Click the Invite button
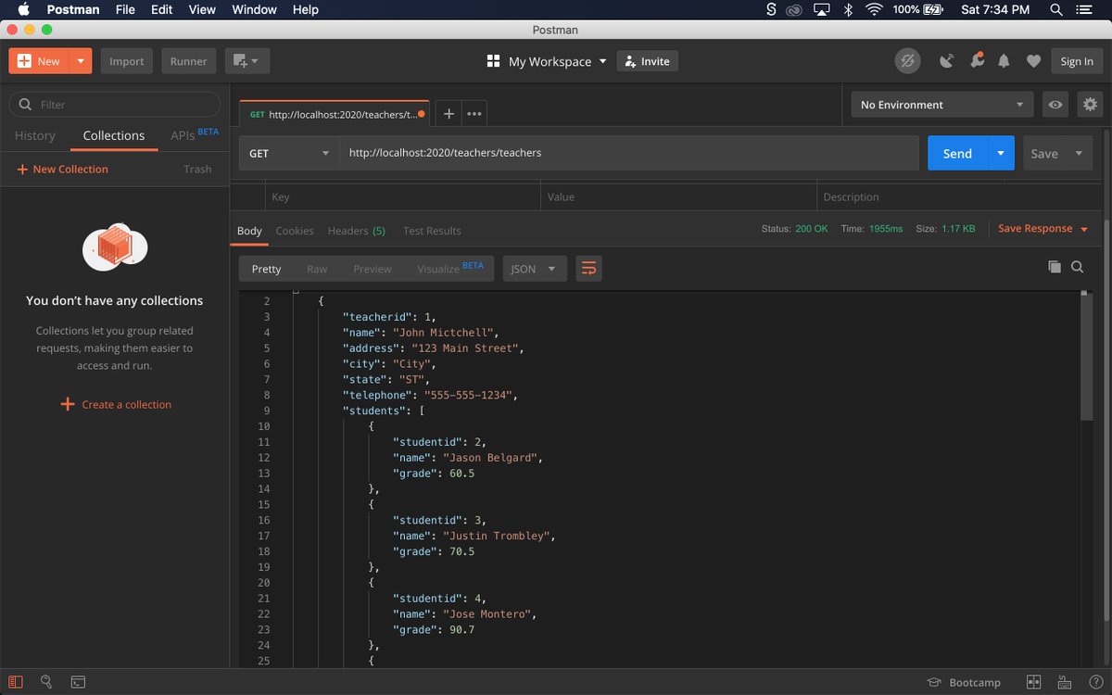The width and height of the screenshot is (1112, 695). (x=648, y=61)
